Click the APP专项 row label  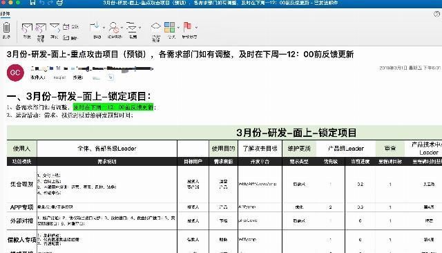coord(21,207)
